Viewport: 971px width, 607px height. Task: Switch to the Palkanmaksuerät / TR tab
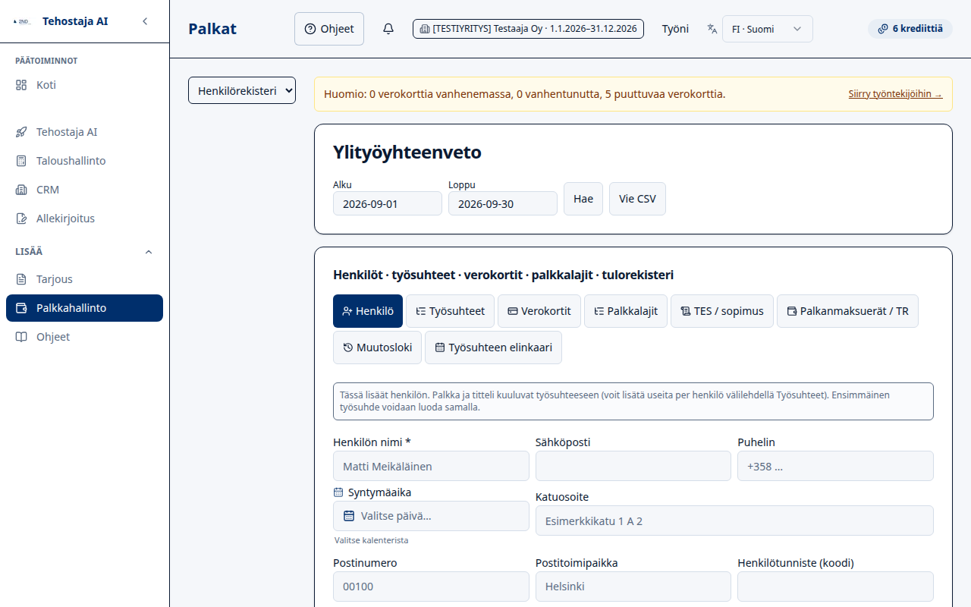click(847, 311)
